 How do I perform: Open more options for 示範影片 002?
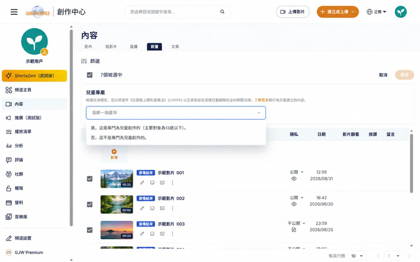coord(173,208)
